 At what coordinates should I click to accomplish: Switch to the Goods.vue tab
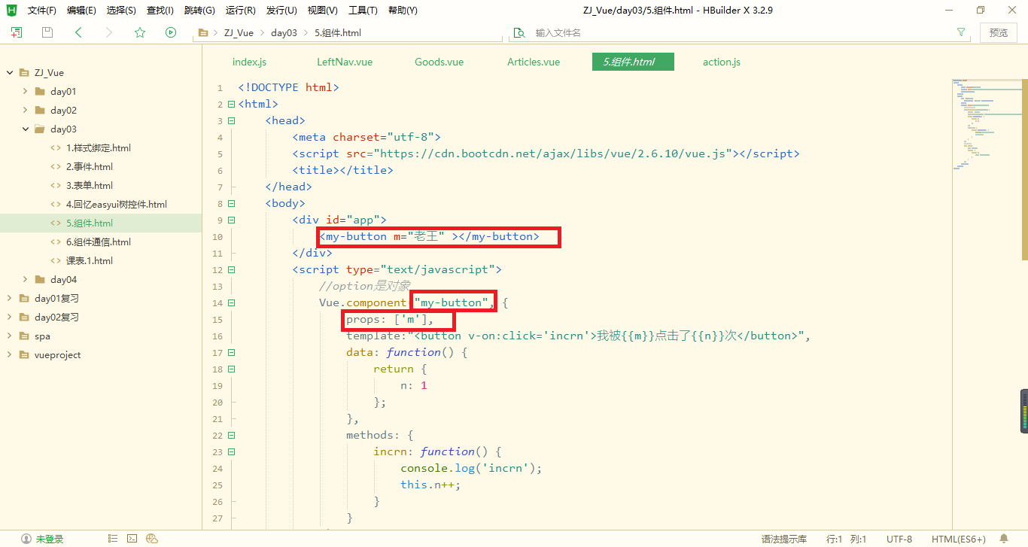coord(439,62)
